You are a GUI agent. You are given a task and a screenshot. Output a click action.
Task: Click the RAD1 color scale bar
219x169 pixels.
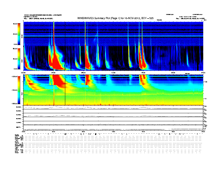pyautogui.click(x=19, y=59)
